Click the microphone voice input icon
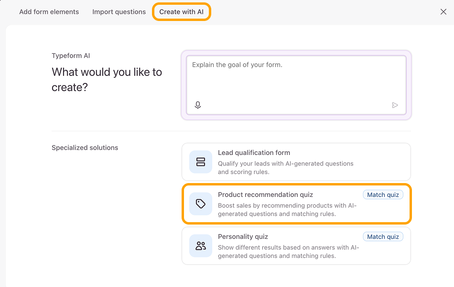This screenshot has height=287, width=454. coord(198,105)
